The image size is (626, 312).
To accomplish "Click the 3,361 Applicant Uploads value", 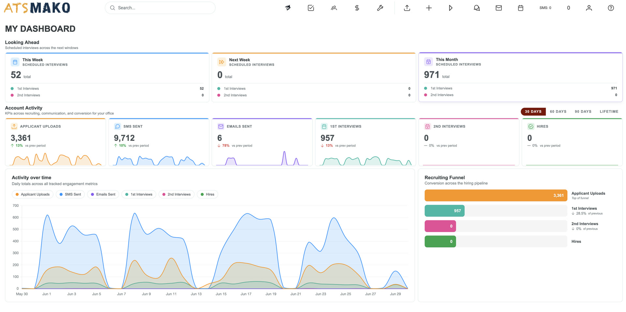I will click(x=21, y=138).
